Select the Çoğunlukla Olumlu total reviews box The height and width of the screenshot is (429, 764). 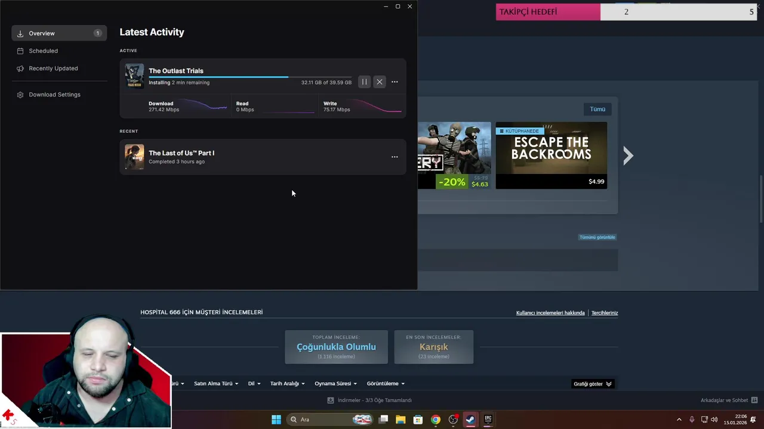[x=336, y=347]
